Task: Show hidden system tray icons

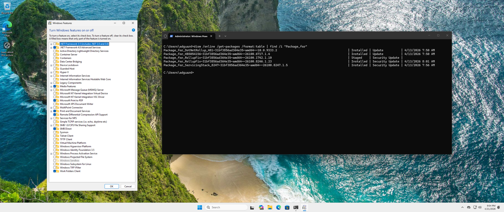Action: 462,207
